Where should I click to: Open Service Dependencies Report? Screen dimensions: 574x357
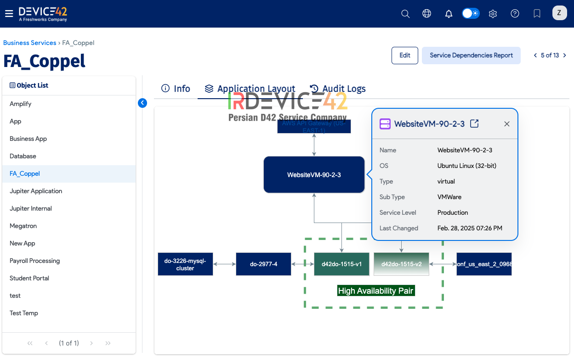point(471,55)
